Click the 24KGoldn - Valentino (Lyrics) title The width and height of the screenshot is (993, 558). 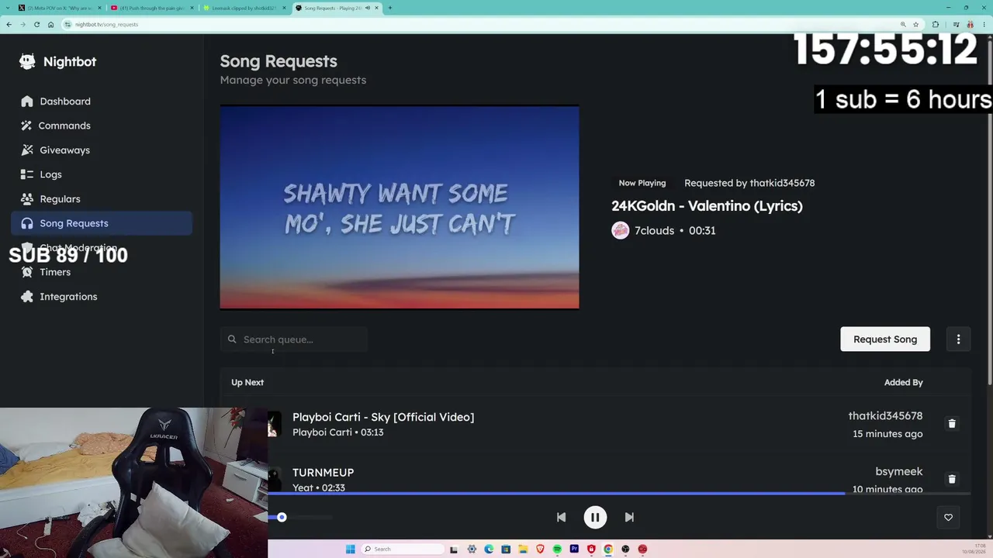[707, 206]
